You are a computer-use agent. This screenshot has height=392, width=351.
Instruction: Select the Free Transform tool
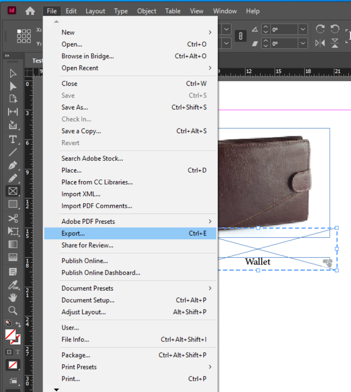(x=13, y=231)
